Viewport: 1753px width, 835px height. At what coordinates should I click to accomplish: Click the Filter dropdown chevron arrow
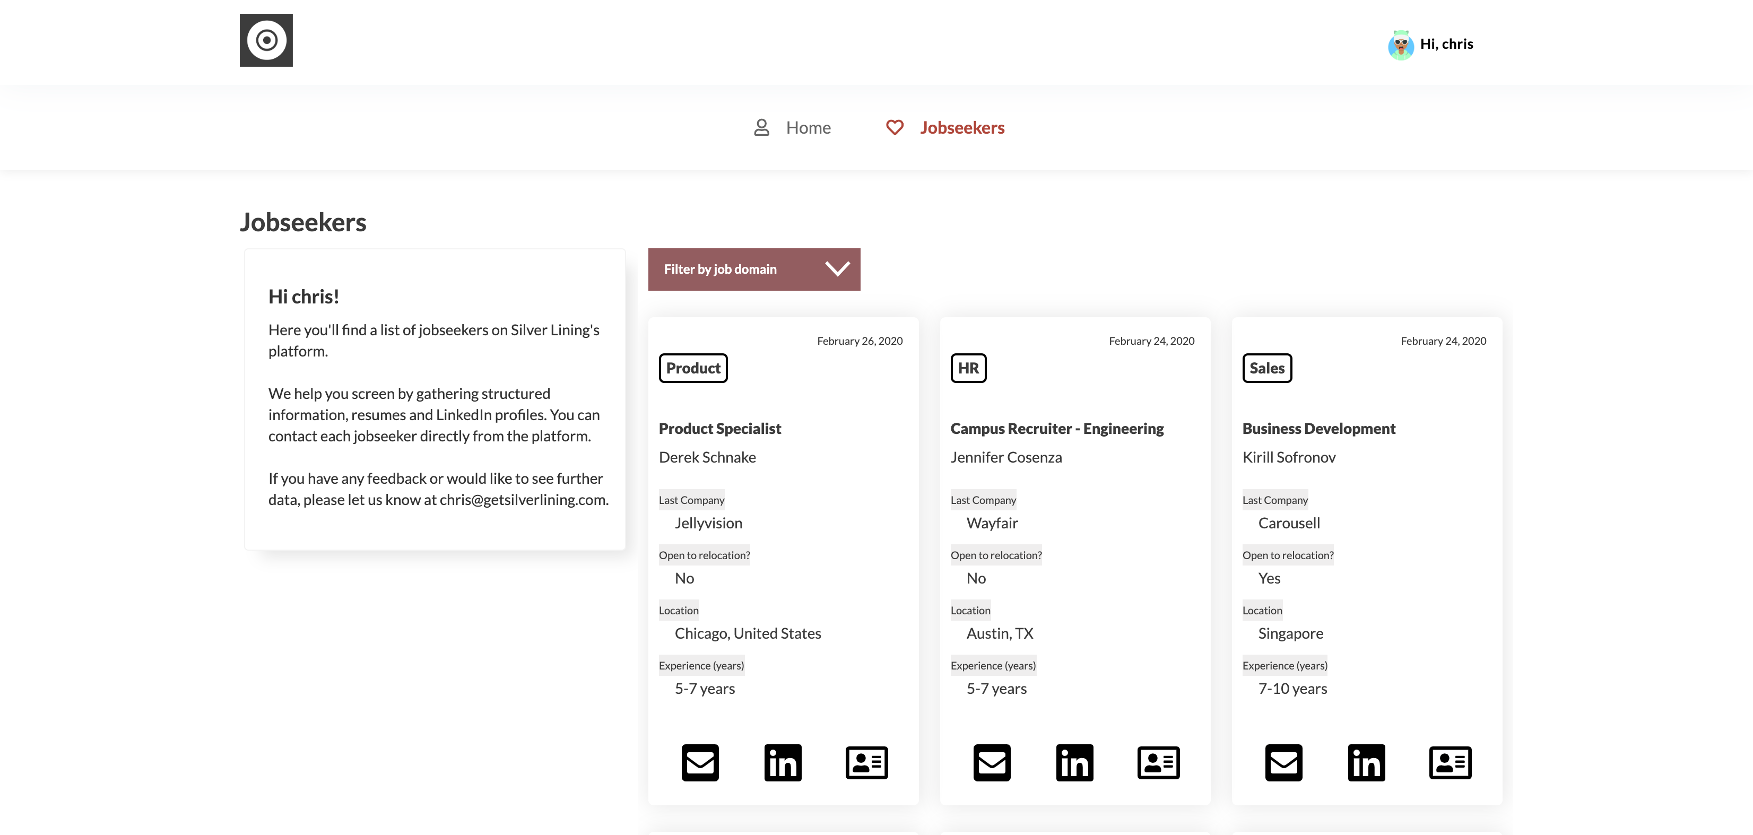(837, 269)
